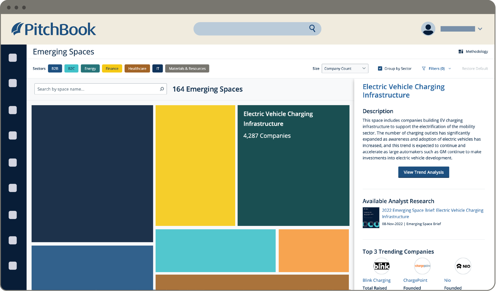Click the "Top 3 Trending Companies" heading
496x291 pixels.
(x=398, y=252)
